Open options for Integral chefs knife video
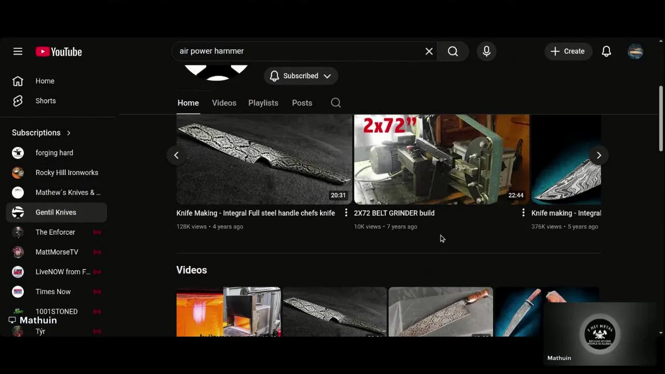 pyautogui.click(x=346, y=212)
